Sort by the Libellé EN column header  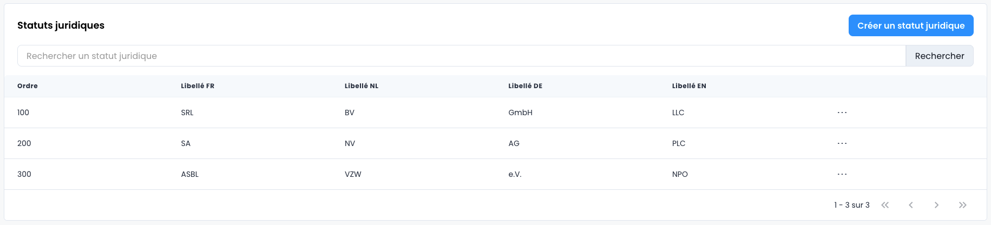689,86
